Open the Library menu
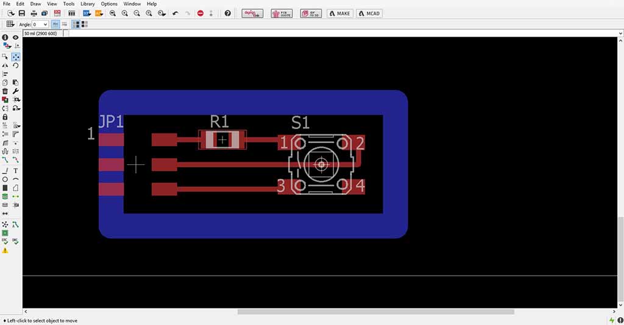This screenshot has width=624, height=325. click(x=88, y=4)
